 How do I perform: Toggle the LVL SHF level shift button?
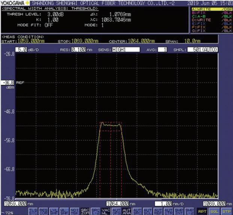click(54, 211)
